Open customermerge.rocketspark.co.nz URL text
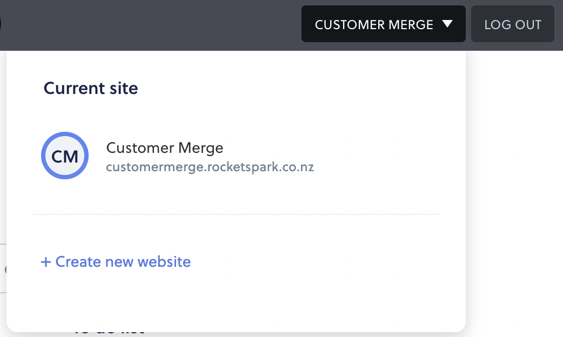 (210, 167)
